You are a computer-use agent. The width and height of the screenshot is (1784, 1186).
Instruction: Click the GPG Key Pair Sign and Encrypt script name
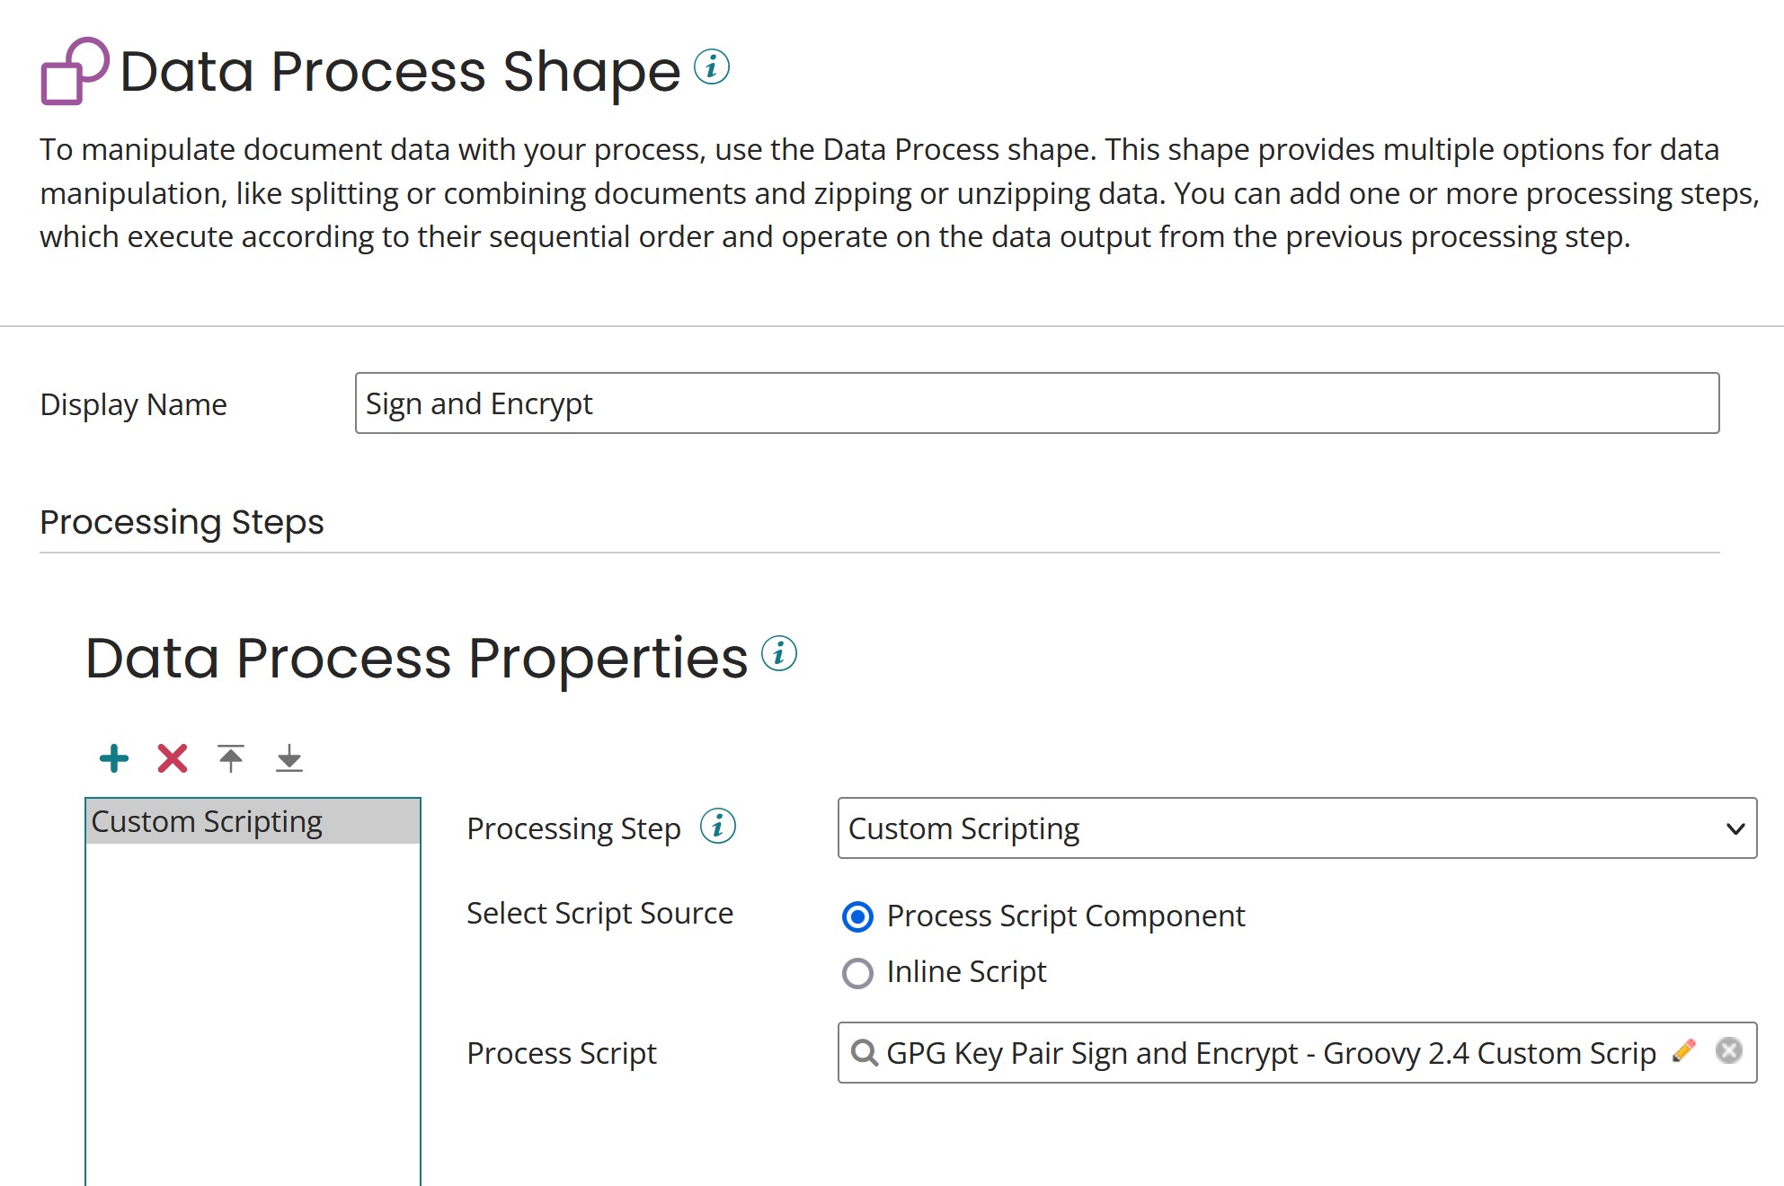point(1258,1052)
